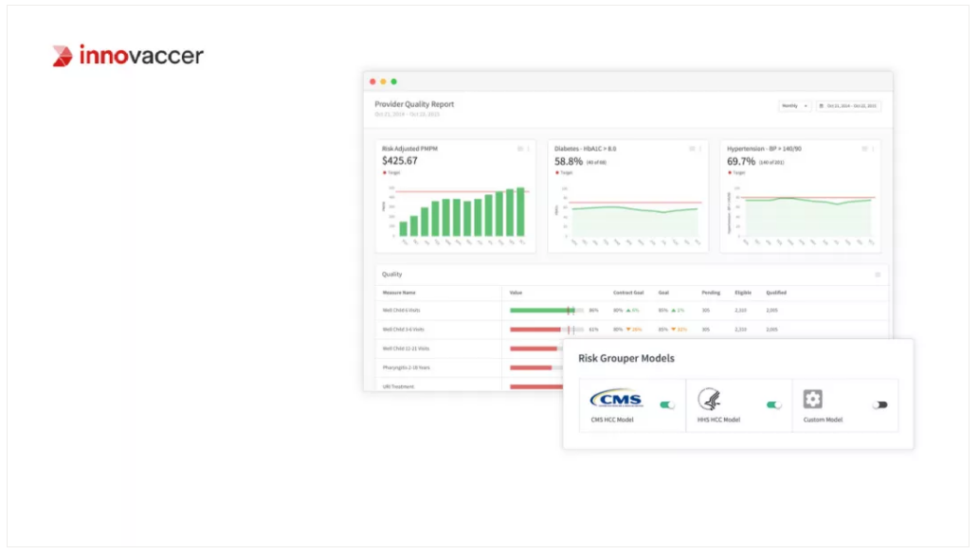Select the Pharyngitis 2-18 Years row
The width and height of the screenshot is (979, 554).
(469, 368)
